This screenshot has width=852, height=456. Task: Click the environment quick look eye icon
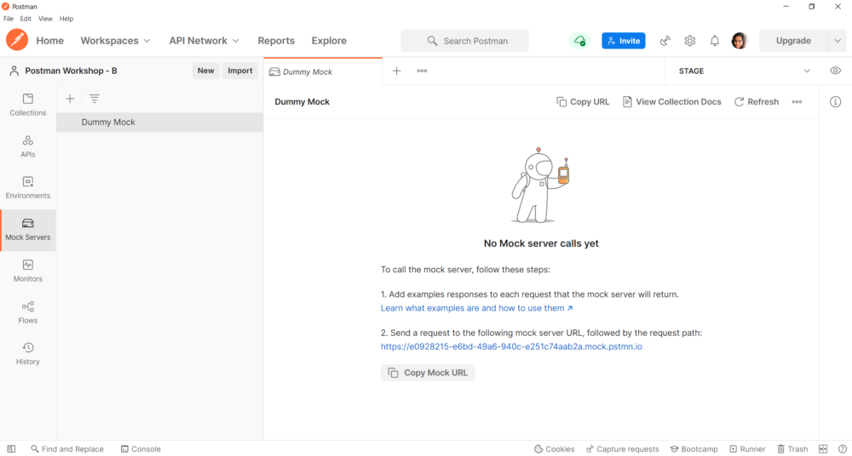click(835, 71)
